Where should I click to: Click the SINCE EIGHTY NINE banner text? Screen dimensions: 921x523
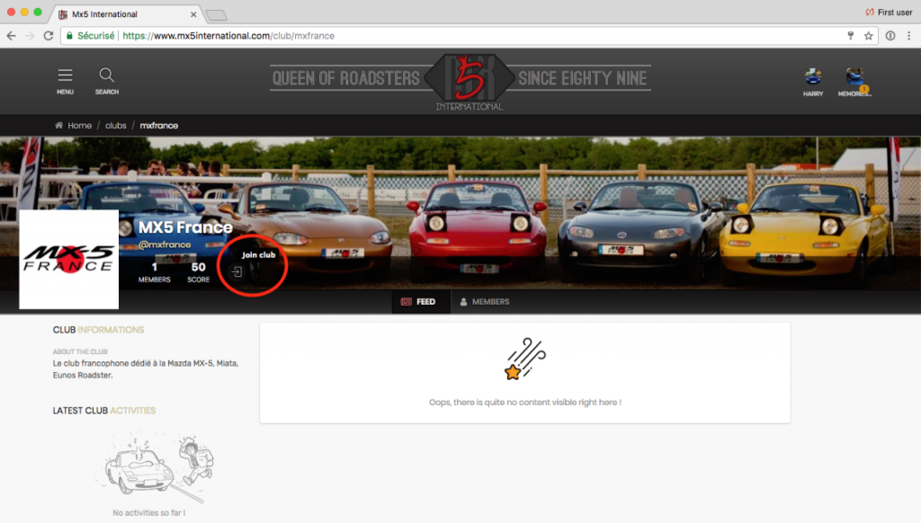(x=582, y=78)
